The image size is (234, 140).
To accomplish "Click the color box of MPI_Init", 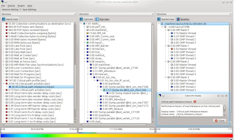I will pos(88,33).
